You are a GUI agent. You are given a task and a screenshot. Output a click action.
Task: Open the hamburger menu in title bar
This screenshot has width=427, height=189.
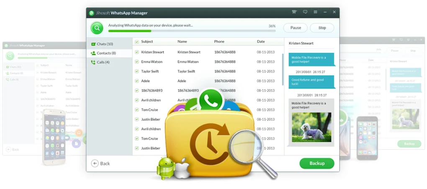315,12
